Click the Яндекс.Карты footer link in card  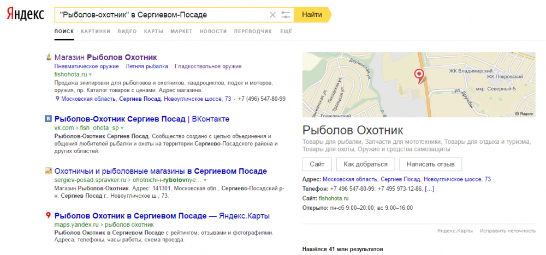click(455, 230)
